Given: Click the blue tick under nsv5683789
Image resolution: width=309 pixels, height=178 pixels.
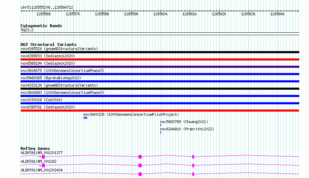Looking at the screenshot, I should click(161, 125).
